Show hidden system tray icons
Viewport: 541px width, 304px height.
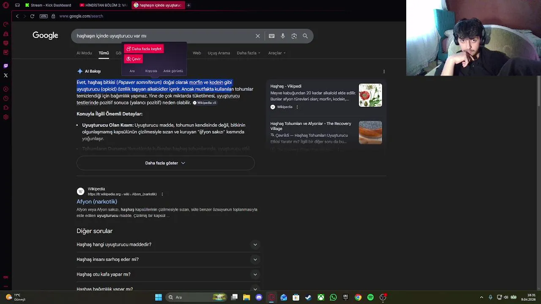tap(481, 297)
